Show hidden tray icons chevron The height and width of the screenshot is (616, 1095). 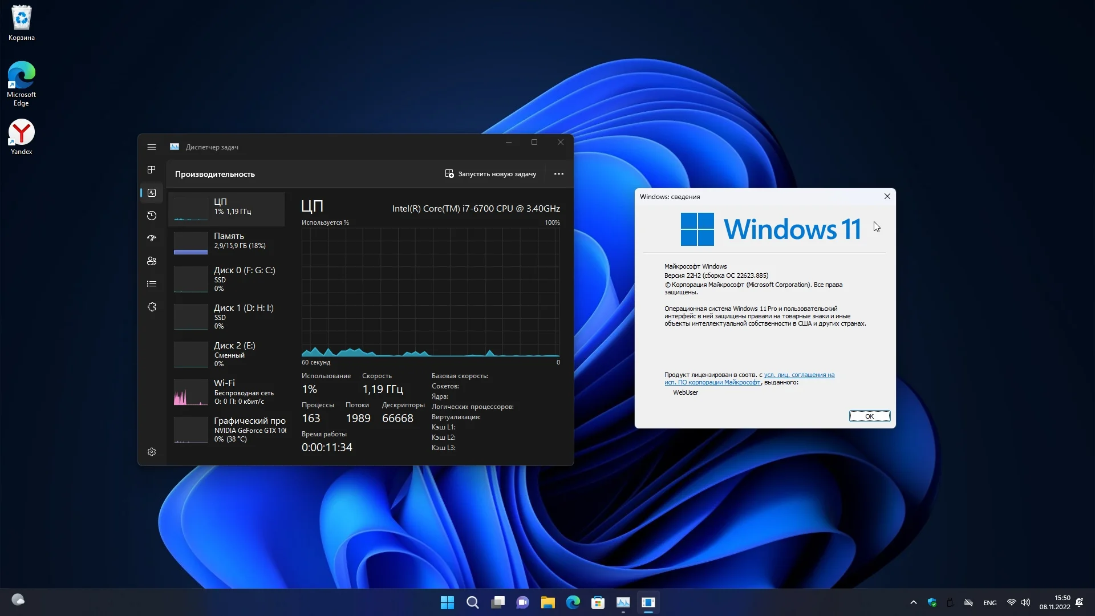(914, 602)
